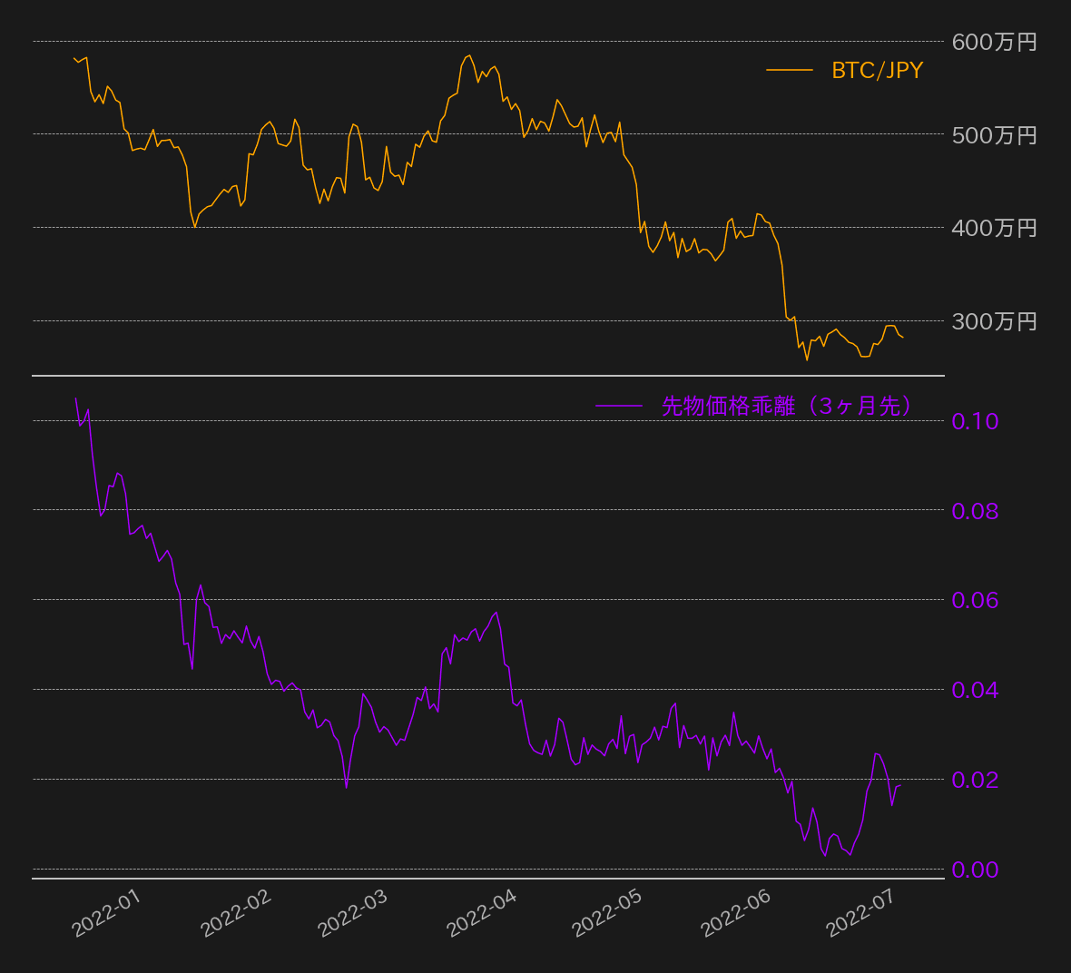Click the 先物価格乖離（3ヶ月先） legend label

pyautogui.click(x=786, y=406)
